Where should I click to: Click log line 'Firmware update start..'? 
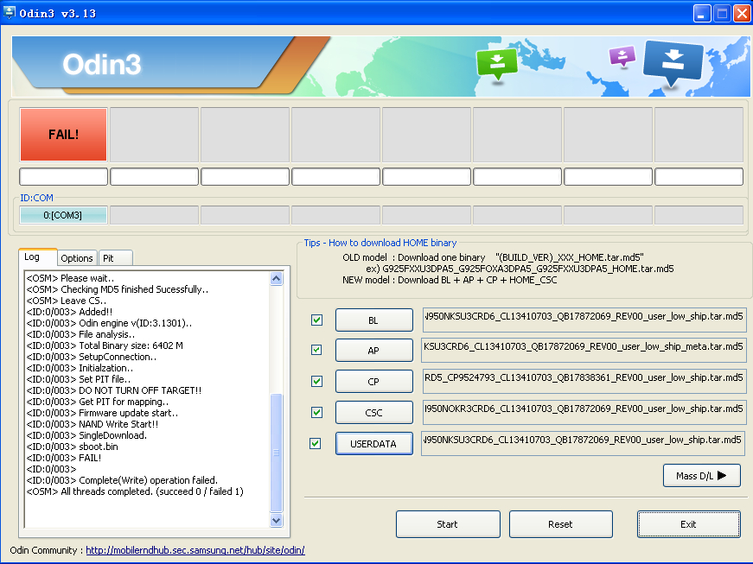102,413
